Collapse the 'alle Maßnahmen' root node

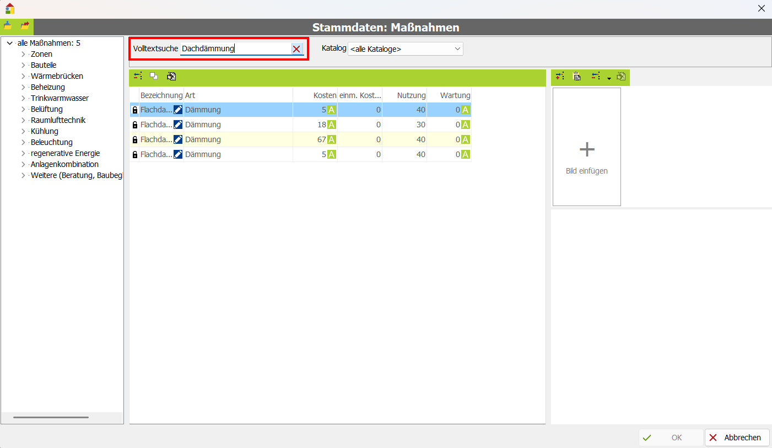(x=10, y=43)
